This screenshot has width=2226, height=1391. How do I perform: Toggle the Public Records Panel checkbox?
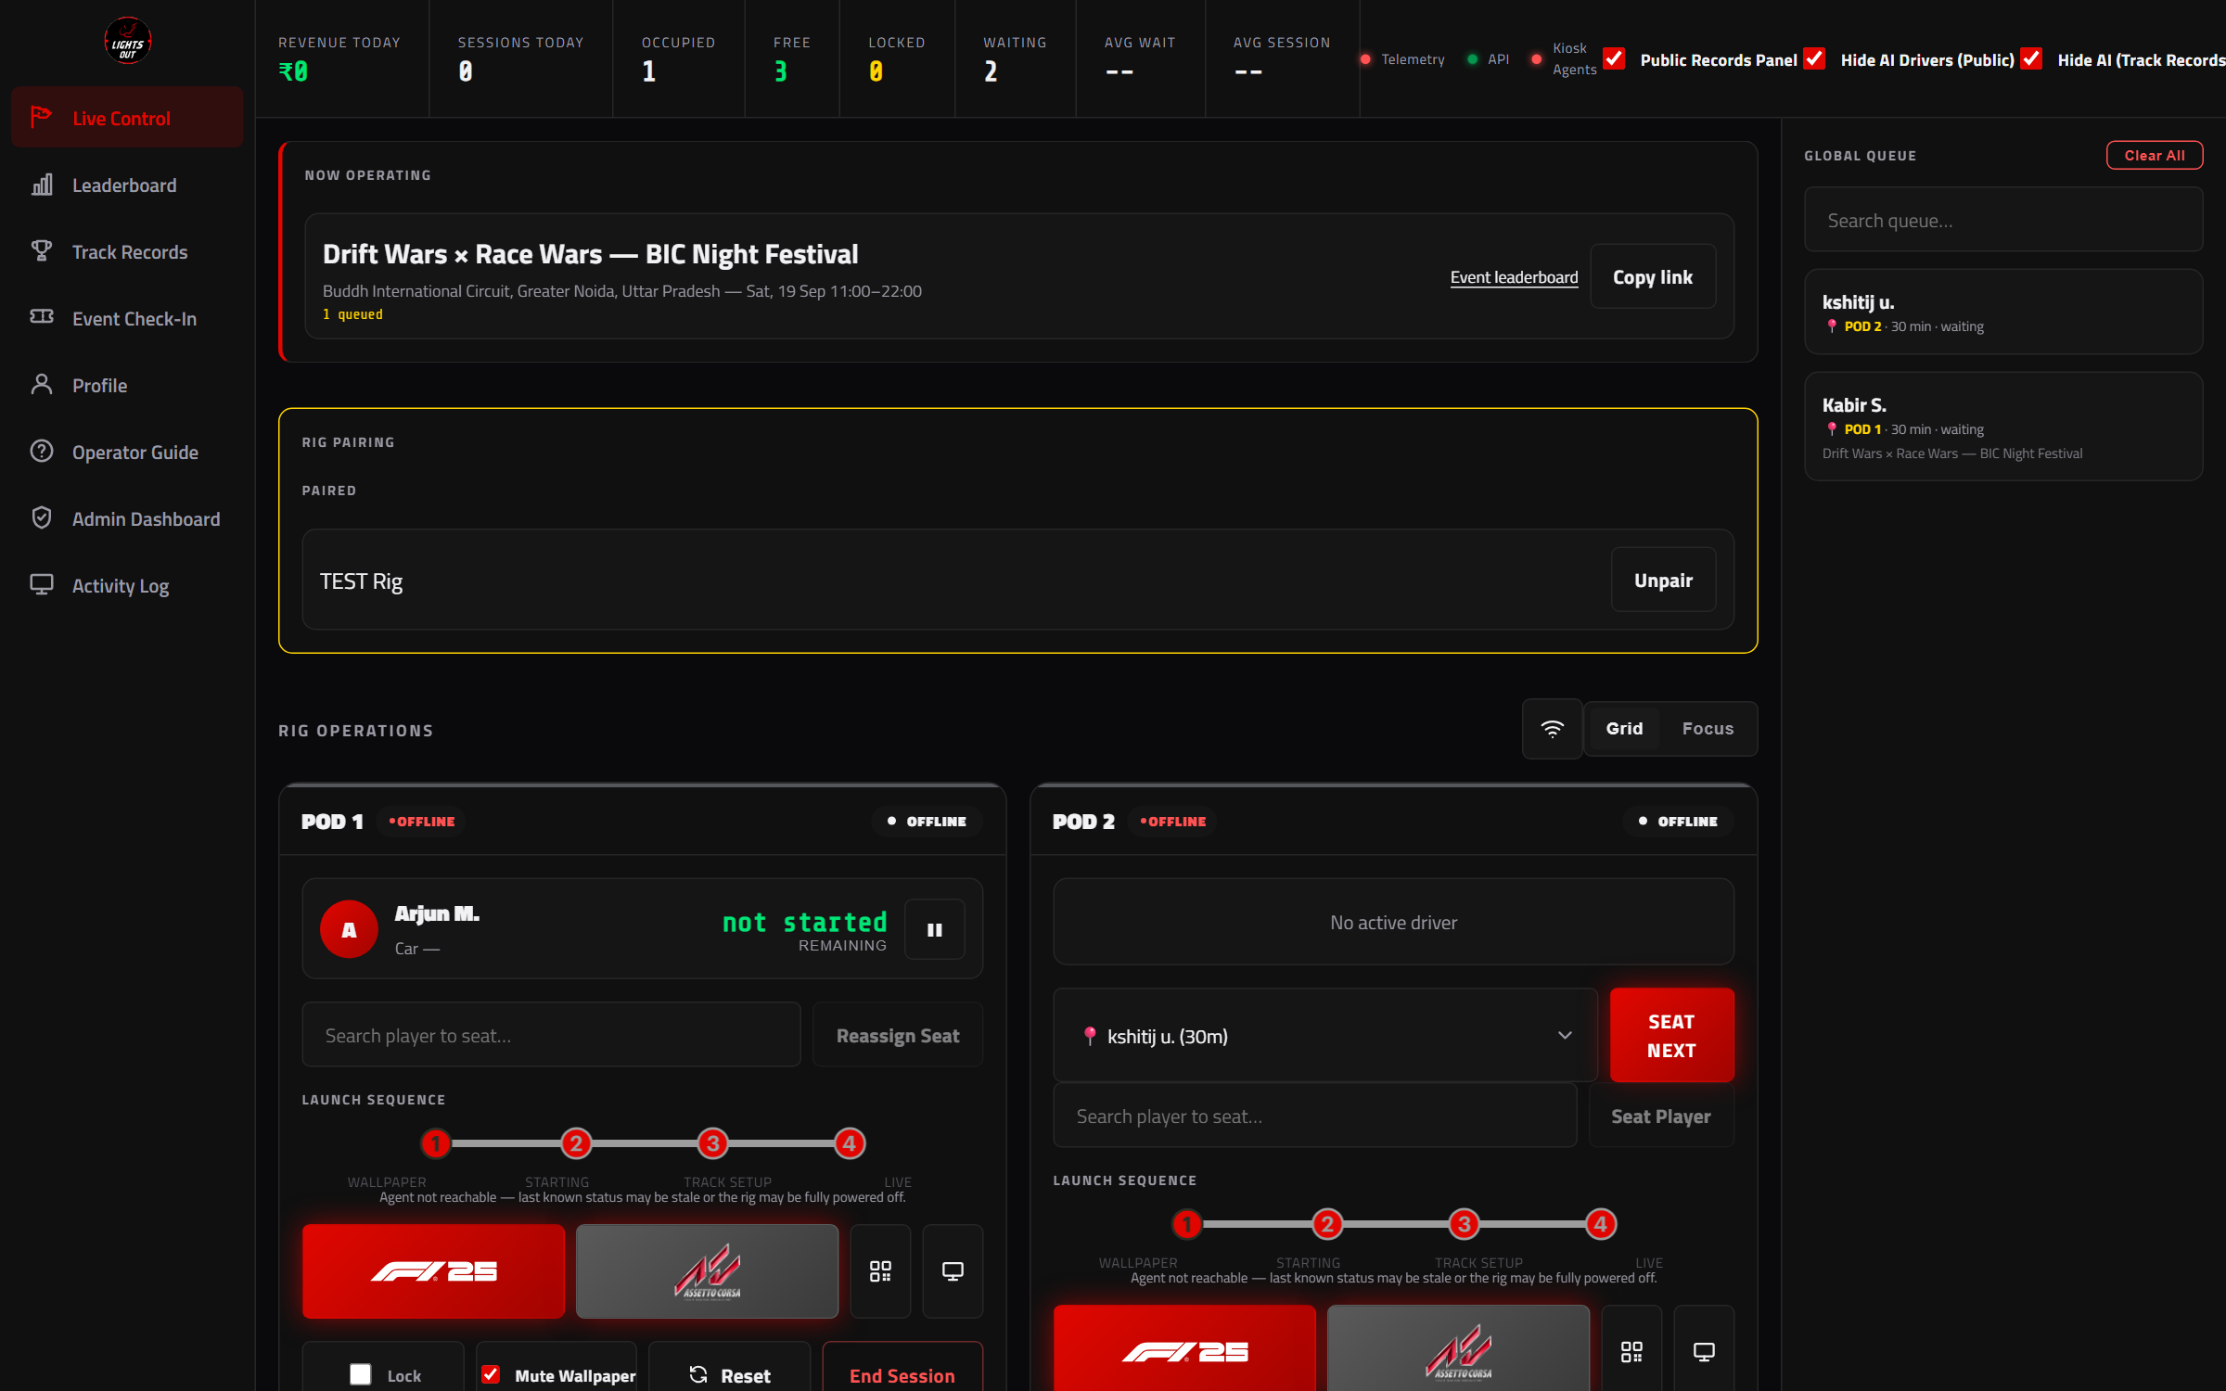coord(1614,59)
